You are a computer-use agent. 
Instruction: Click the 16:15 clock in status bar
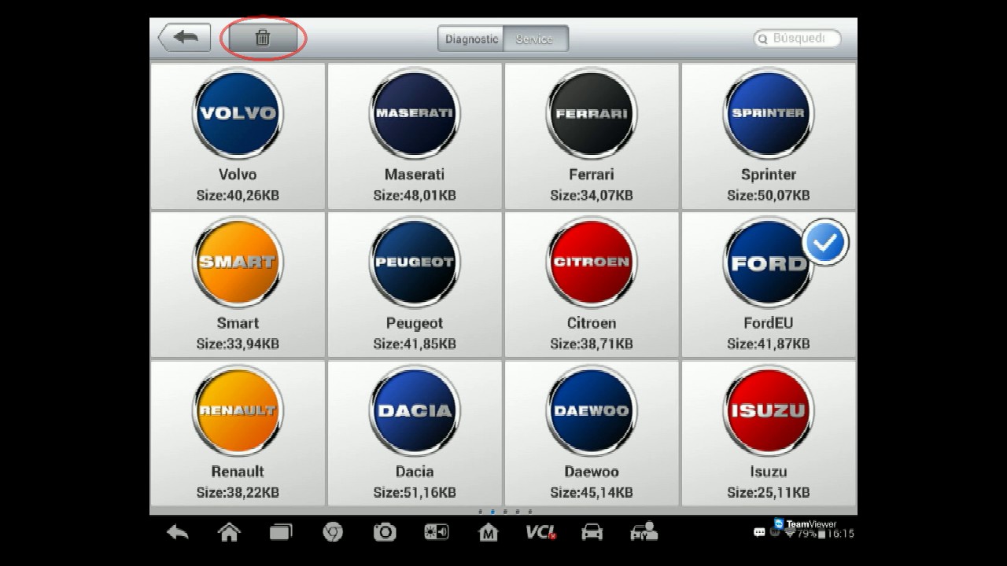840,534
